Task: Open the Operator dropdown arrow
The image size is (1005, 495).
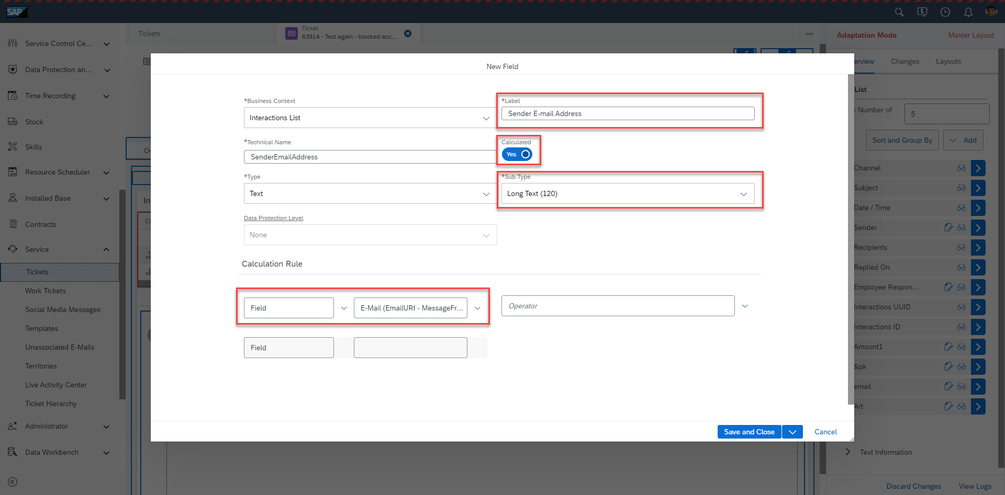Action: [x=745, y=306]
